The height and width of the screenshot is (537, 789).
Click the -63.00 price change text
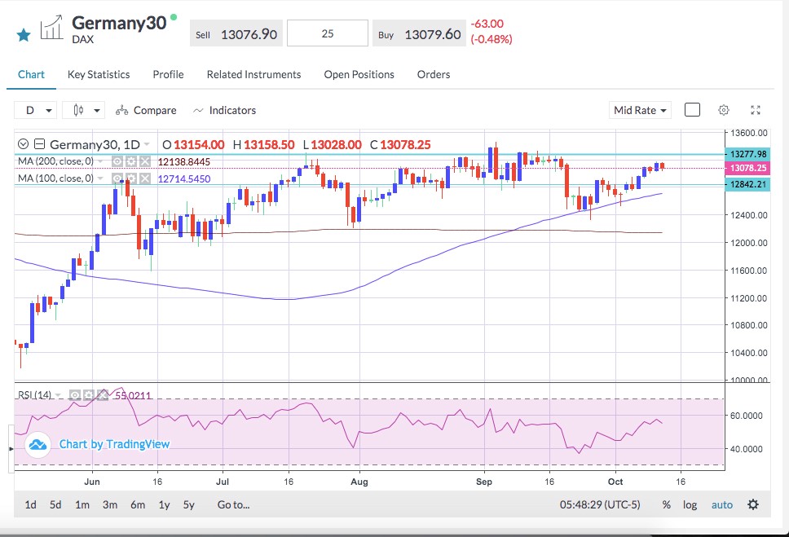(x=487, y=24)
